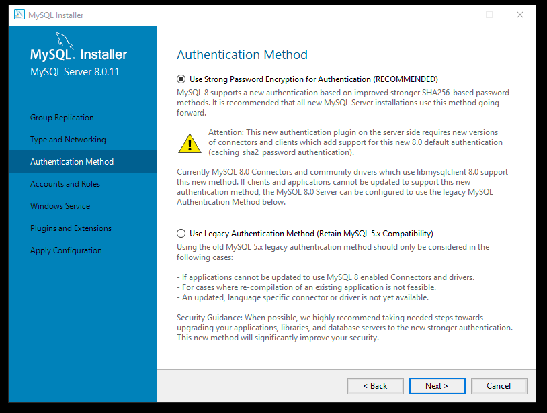Jump to Windows Service step
547x413 pixels.
click(x=60, y=206)
